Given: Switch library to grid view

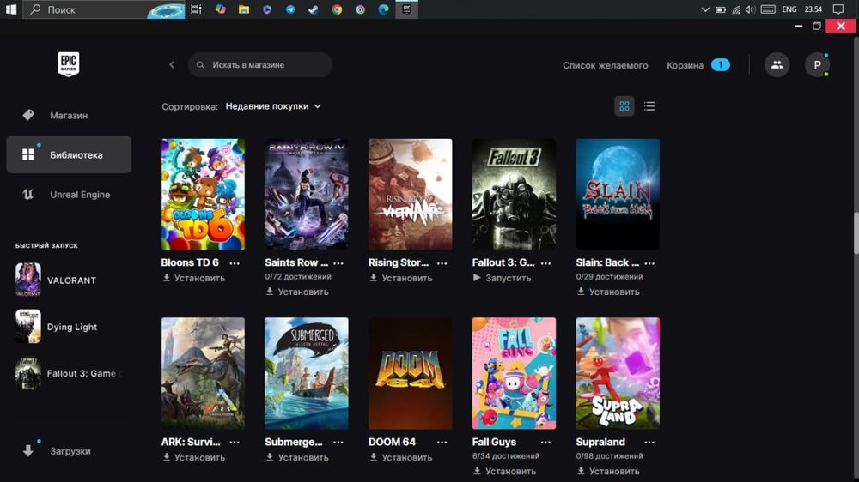Looking at the screenshot, I should [x=624, y=106].
